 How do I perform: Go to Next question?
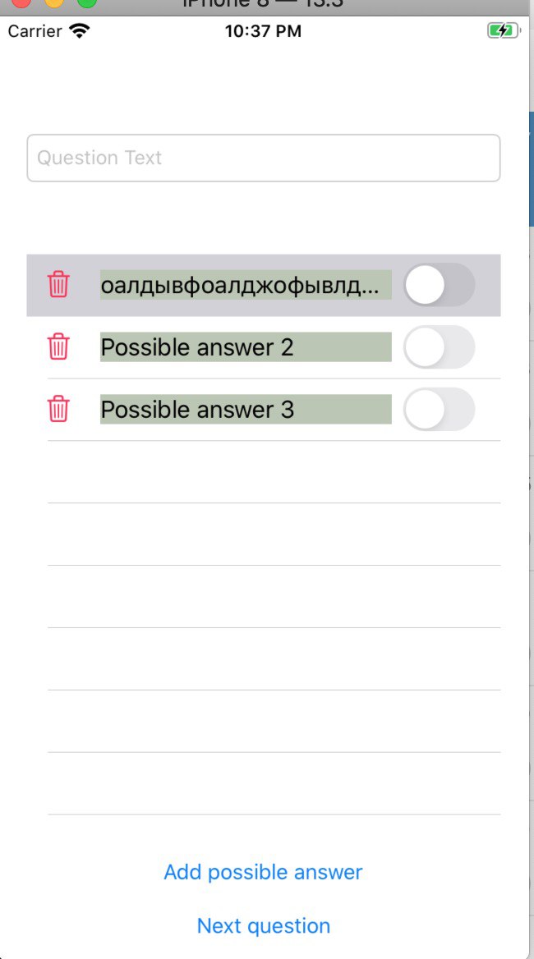263,926
